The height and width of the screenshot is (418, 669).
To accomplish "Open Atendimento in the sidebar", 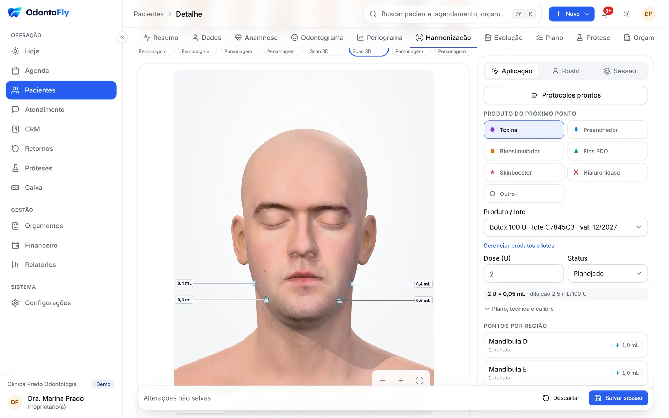I will [x=61, y=110].
